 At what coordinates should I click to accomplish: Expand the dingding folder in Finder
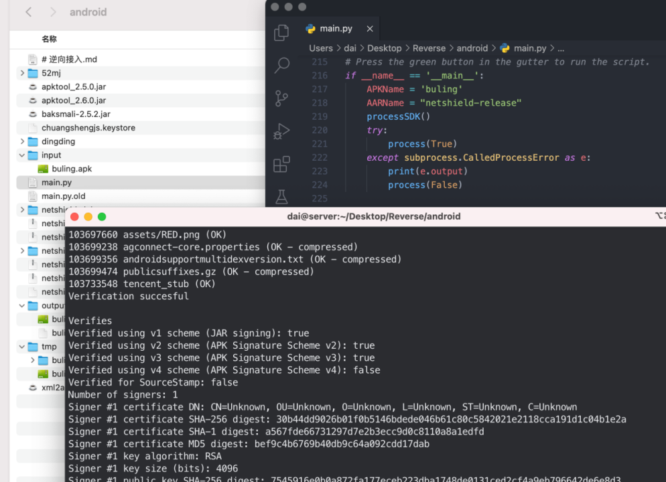point(22,141)
